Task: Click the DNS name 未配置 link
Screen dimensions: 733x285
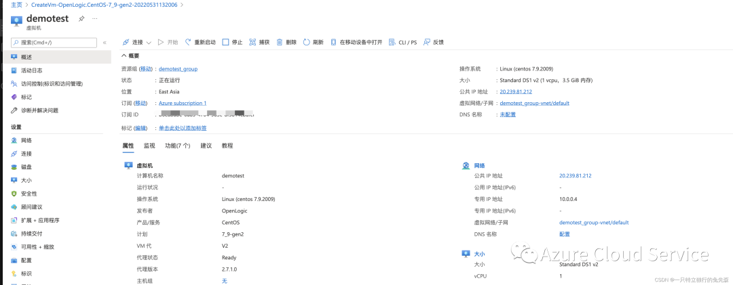Action: pos(508,114)
